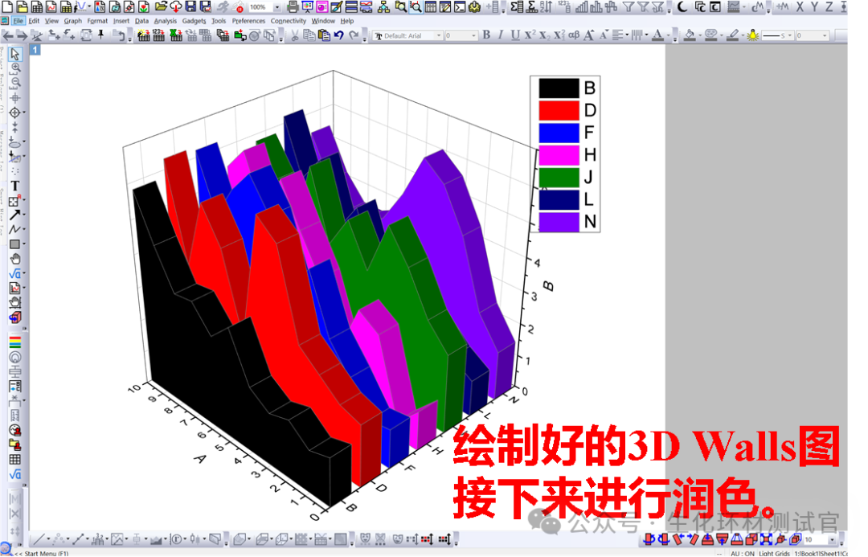Click the Undo arrow icon
The height and width of the screenshot is (557, 868).
(x=339, y=35)
